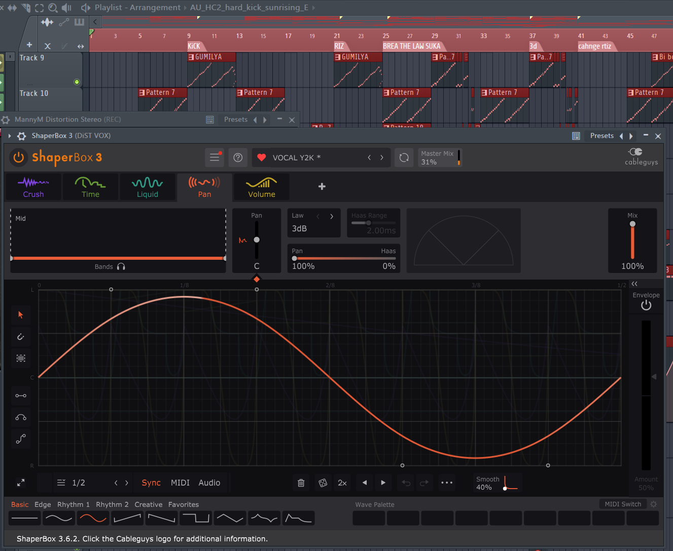The width and height of the screenshot is (673, 551).
Task: Open the Edge wave presets category
Action: click(43, 504)
